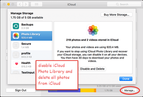
Task: Click the iCloud window title
Action: tap(71, 4)
